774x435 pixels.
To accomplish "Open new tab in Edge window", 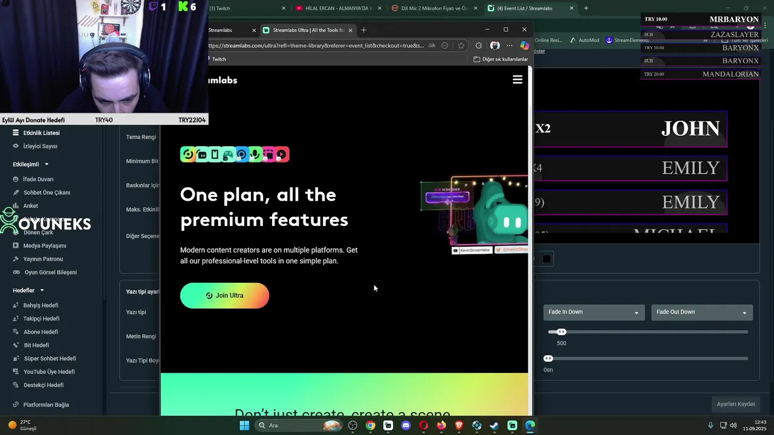I will pos(363,30).
